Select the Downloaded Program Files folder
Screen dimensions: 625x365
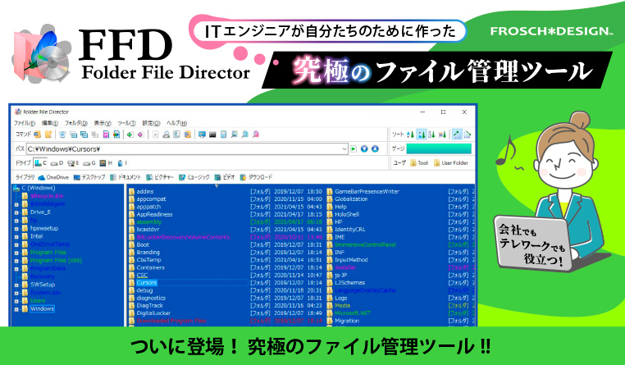(171, 321)
